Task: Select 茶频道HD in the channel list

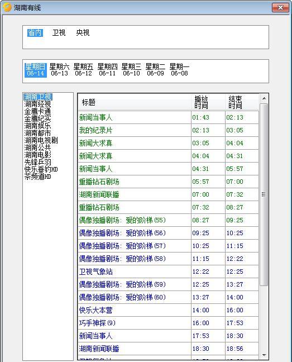Action: tap(37, 177)
